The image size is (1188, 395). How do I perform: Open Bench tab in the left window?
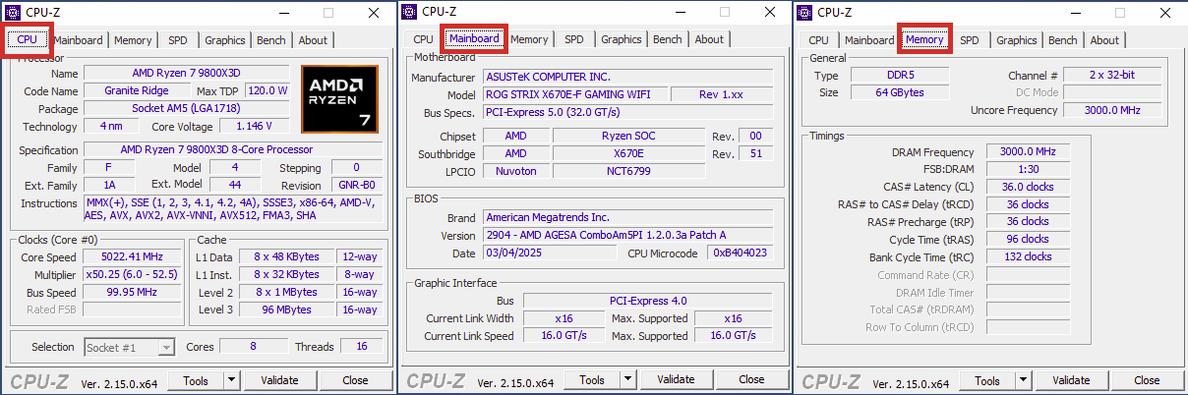click(x=271, y=40)
